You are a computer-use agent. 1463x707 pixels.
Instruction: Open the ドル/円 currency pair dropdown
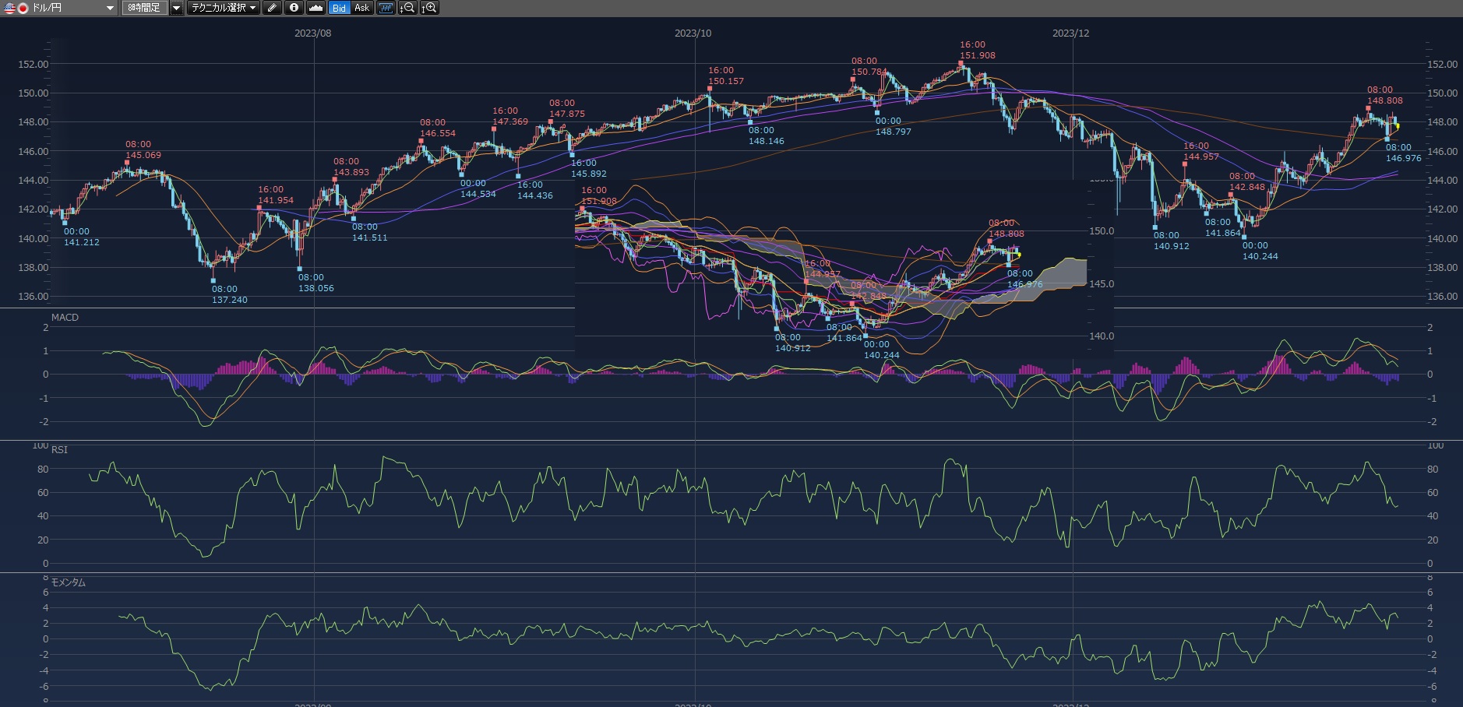point(109,8)
